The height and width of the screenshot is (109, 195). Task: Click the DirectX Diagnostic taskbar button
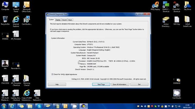pos(83,106)
